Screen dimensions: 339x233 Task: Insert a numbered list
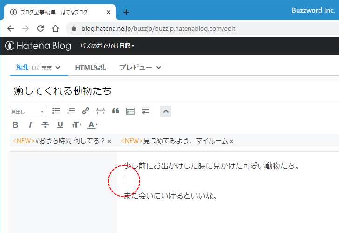[x=71, y=111]
